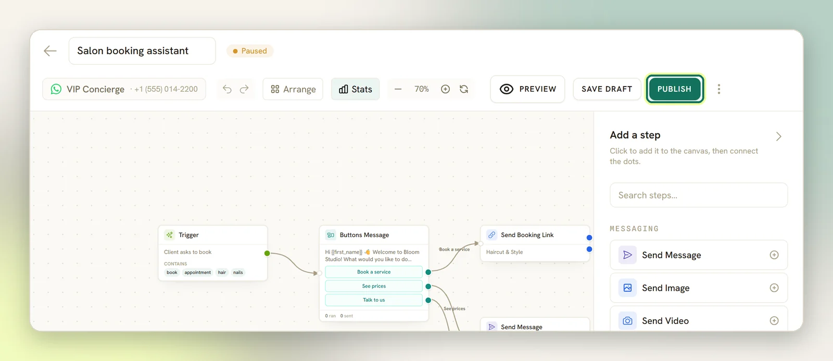Redo the last change
Screen dimensions: 833x361
(x=244, y=89)
